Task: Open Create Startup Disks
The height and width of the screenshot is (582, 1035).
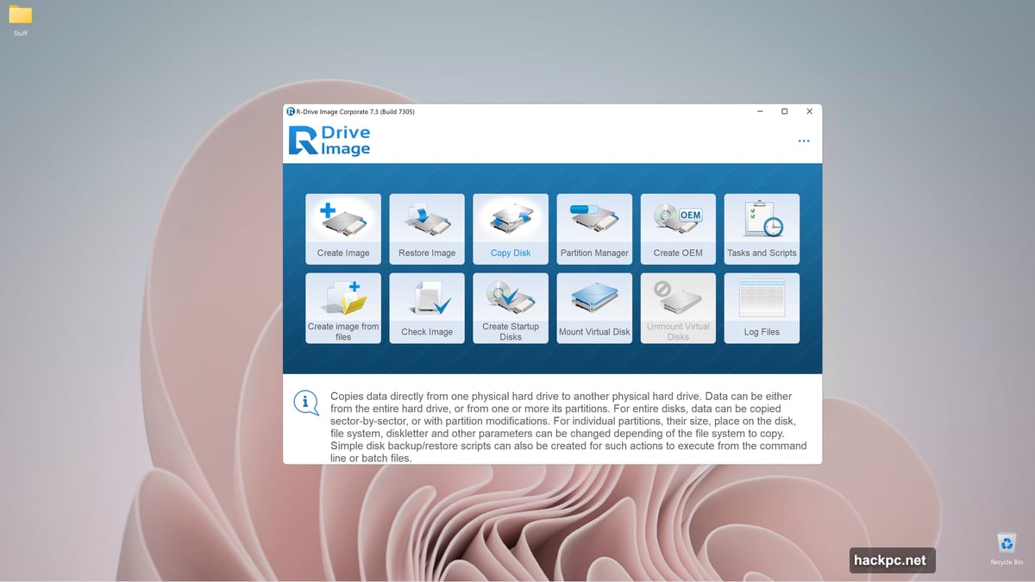Action: 511,308
